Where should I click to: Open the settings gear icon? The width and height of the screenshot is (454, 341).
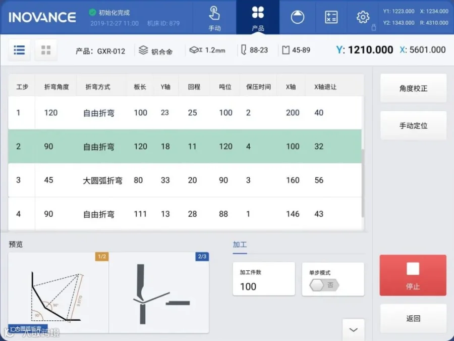coord(363,17)
